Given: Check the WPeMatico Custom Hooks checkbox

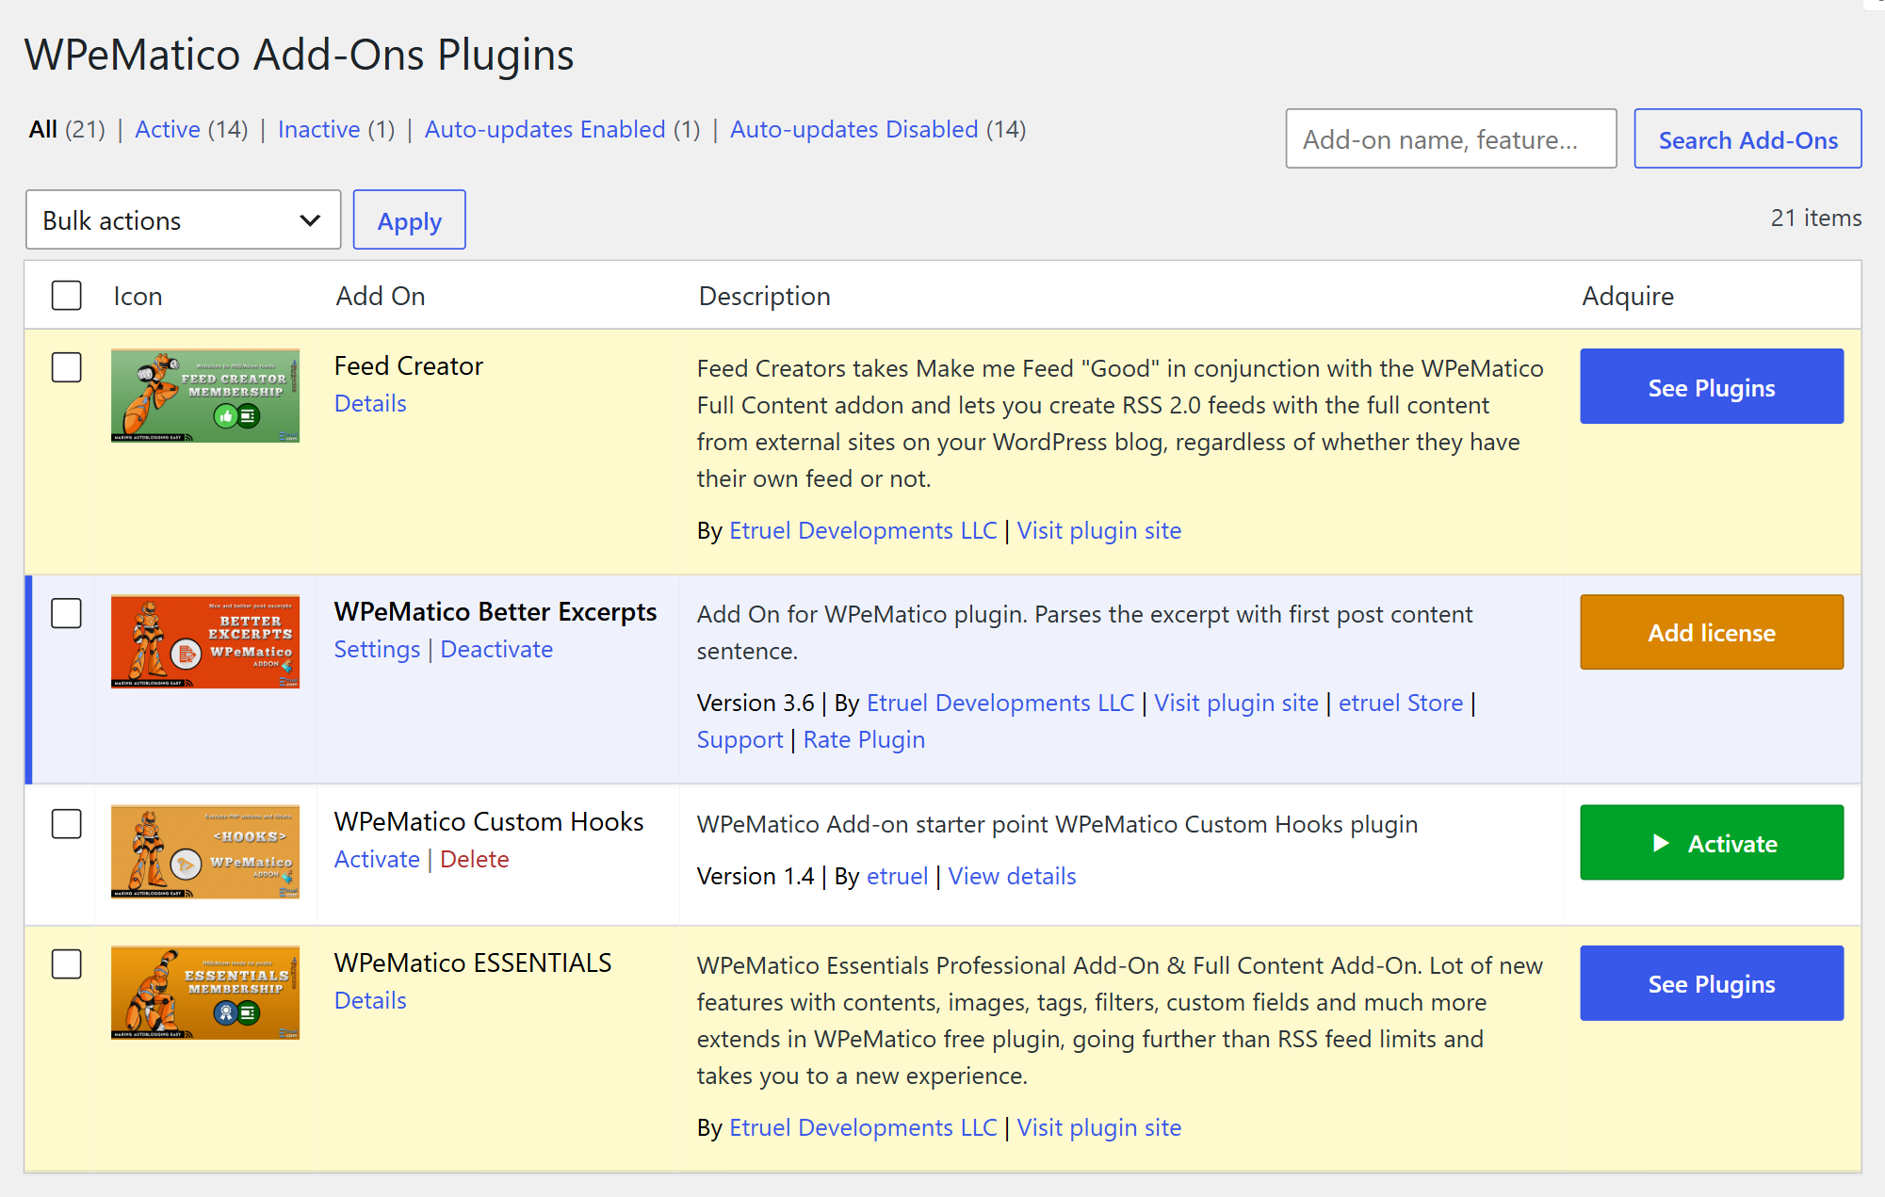Looking at the screenshot, I should click(67, 823).
